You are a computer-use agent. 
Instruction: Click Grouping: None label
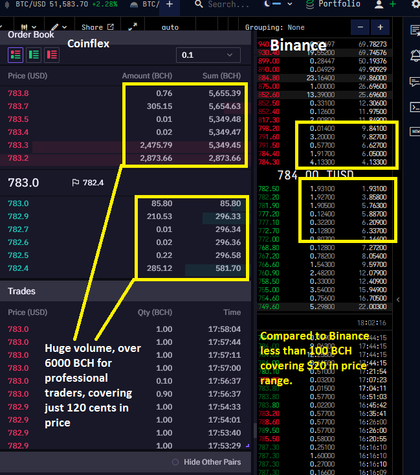coord(275,27)
